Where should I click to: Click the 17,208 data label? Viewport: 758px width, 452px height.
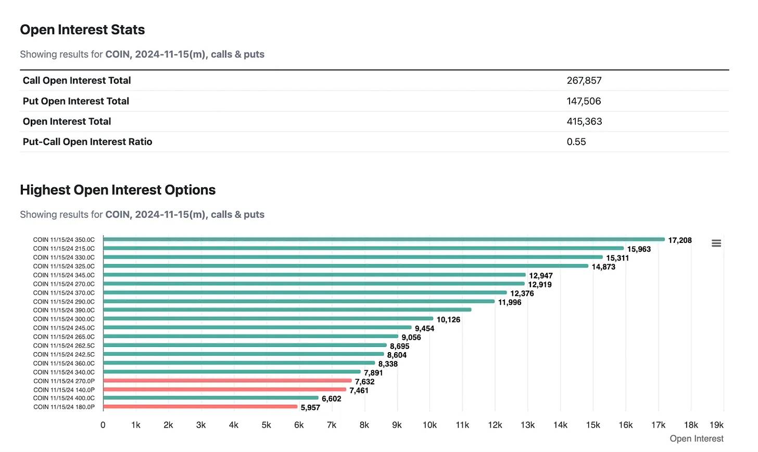[x=680, y=240]
